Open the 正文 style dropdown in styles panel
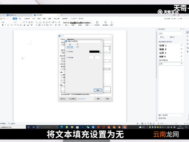The height and width of the screenshot is (142, 189). coord(171,34)
